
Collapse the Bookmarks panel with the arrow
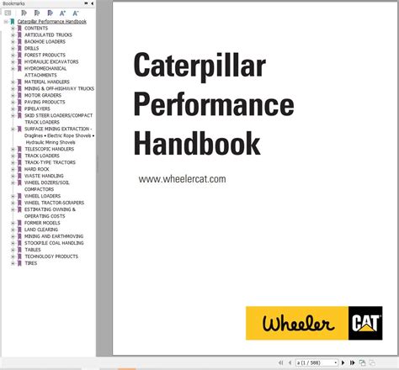click(93, 3)
